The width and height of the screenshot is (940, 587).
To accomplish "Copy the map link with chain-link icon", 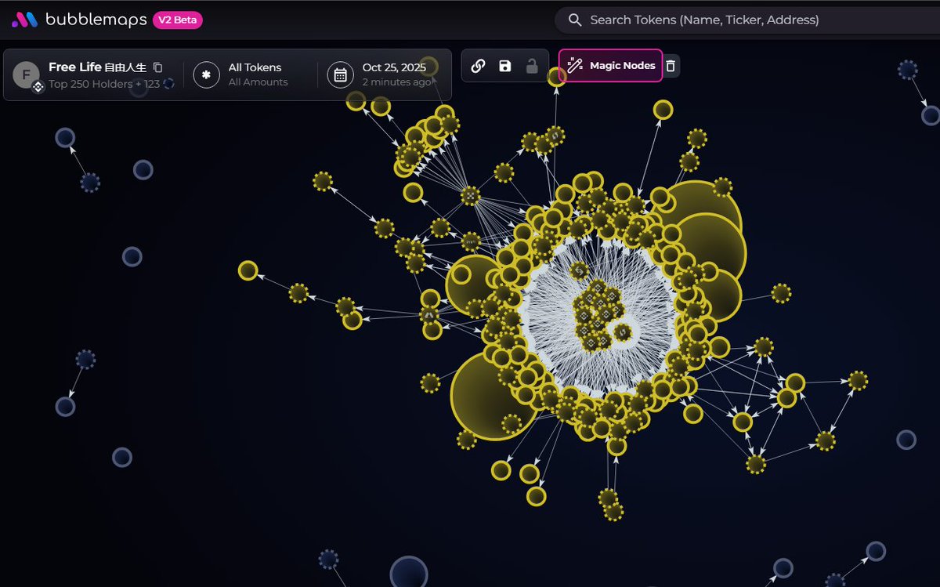I will pos(478,66).
